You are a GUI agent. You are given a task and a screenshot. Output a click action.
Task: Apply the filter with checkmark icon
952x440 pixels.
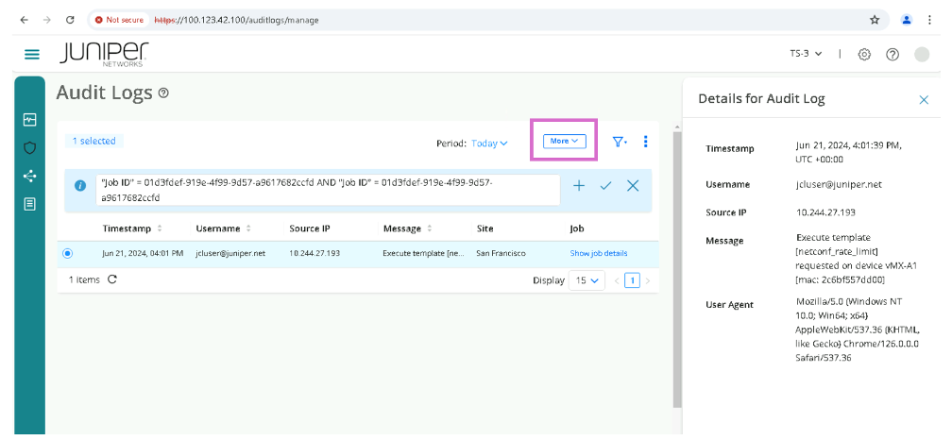[605, 186]
